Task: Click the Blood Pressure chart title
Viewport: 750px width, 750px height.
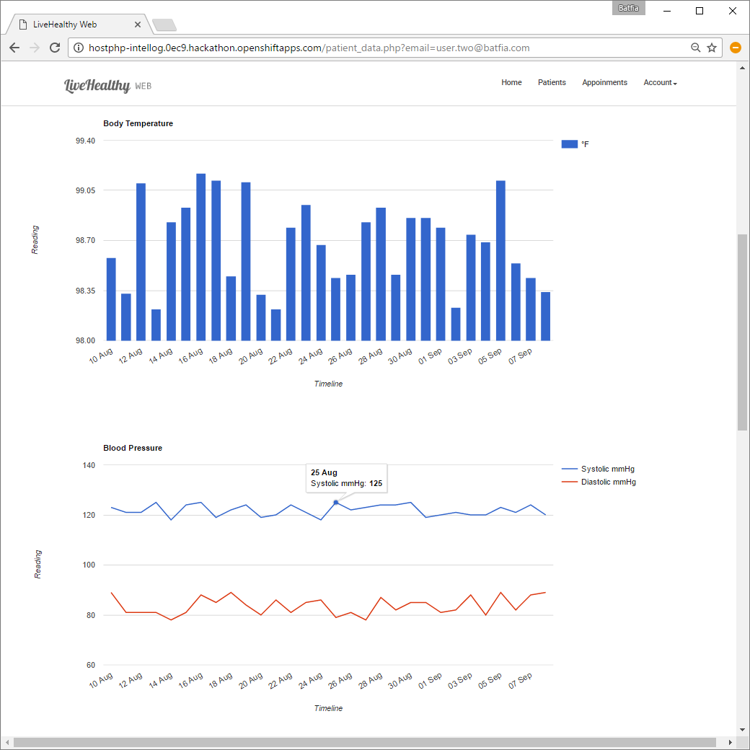Action: 133,448
